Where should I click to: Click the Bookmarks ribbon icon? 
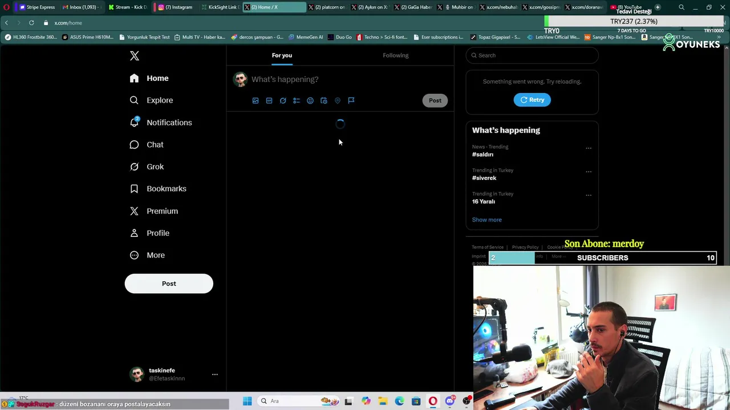pos(134,188)
